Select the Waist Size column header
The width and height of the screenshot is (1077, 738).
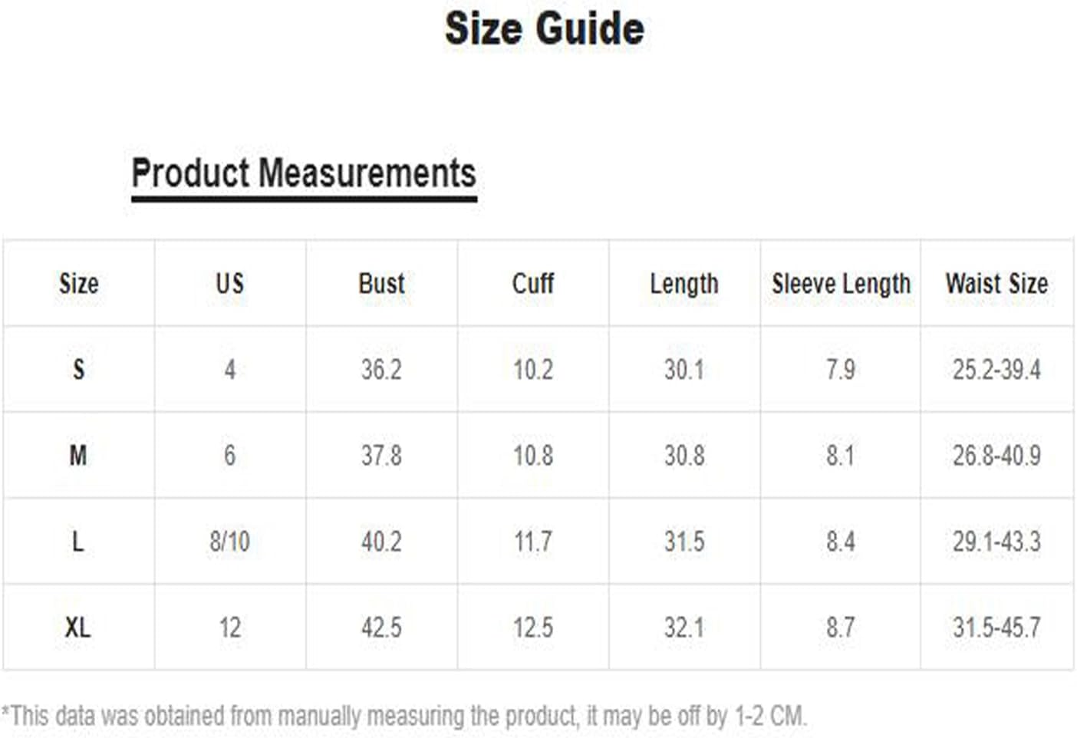(996, 283)
